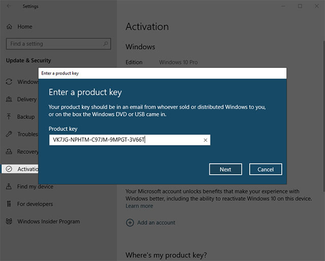
Task: Click the Recovery icon
Action: pyautogui.click(x=9, y=152)
